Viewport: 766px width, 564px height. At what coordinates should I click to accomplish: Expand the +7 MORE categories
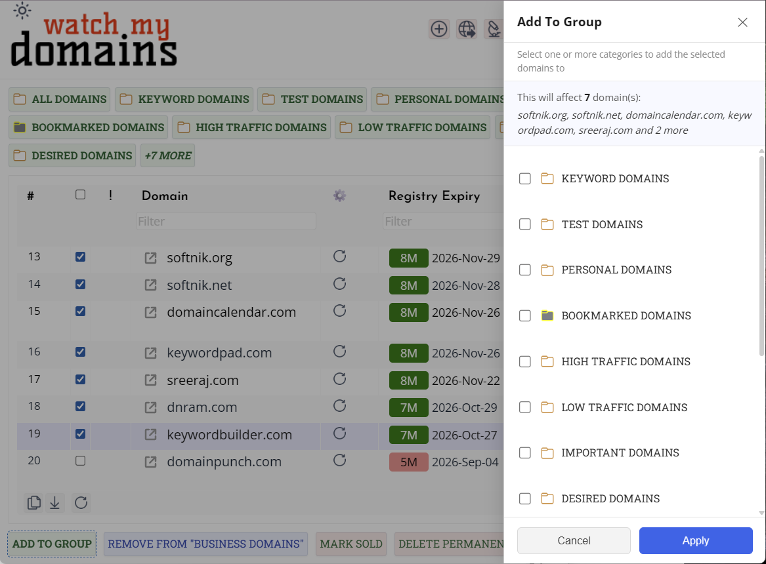click(167, 155)
